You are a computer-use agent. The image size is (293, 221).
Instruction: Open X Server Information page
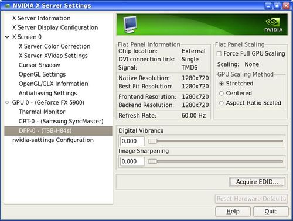pos(42,18)
